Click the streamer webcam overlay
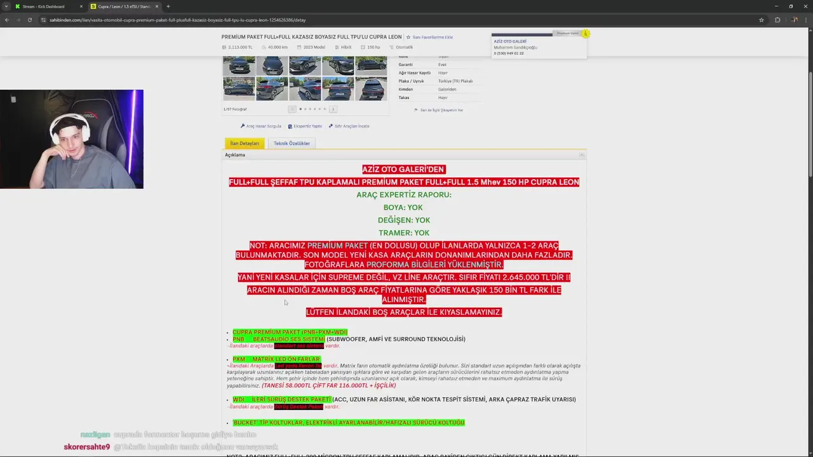The width and height of the screenshot is (813, 457). (x=72, y=139)
